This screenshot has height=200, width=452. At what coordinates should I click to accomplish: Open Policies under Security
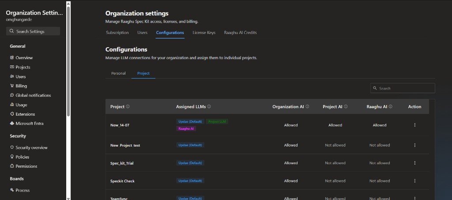[22, 157]
